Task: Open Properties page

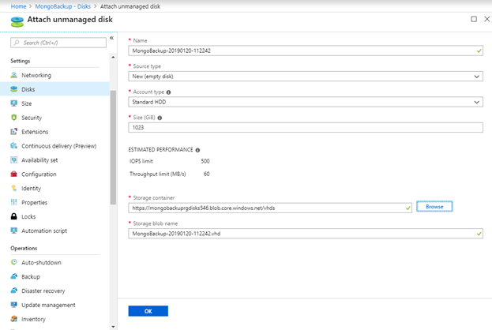Action: click(x=34, y=202)
